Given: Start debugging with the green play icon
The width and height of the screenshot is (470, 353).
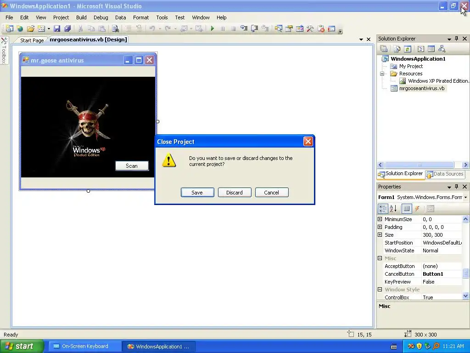Looking at the screenshot, I should 212,28.
